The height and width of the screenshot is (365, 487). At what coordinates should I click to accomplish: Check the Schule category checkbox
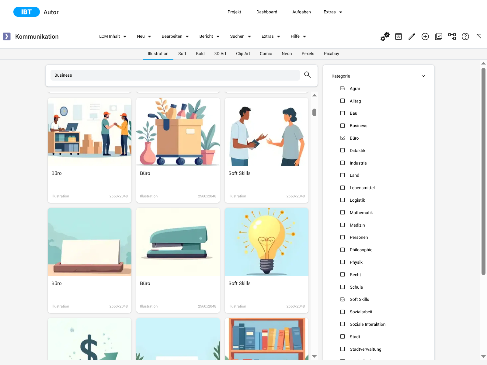[343, 287]
